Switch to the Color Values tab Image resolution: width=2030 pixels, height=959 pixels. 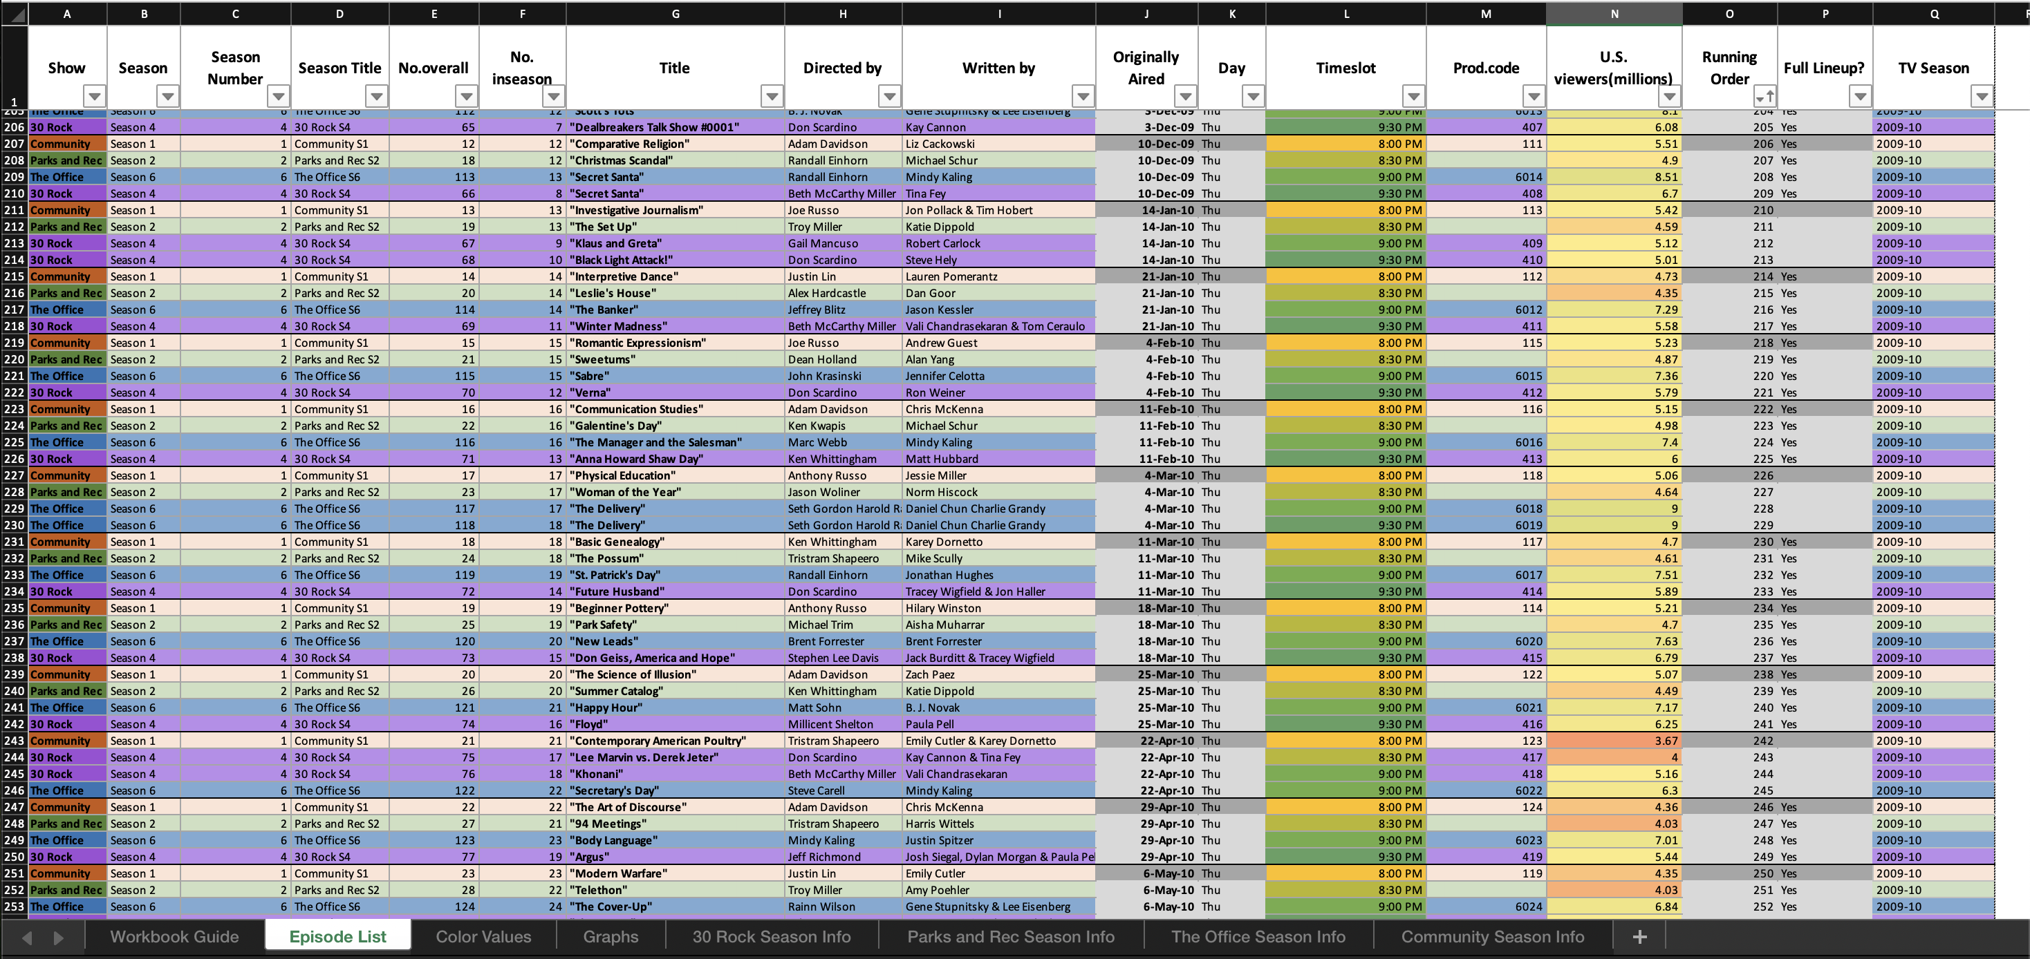[483, 936]
